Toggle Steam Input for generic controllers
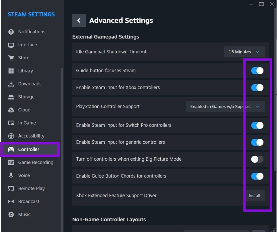The image size is (277, 232). tap(257, 142)
